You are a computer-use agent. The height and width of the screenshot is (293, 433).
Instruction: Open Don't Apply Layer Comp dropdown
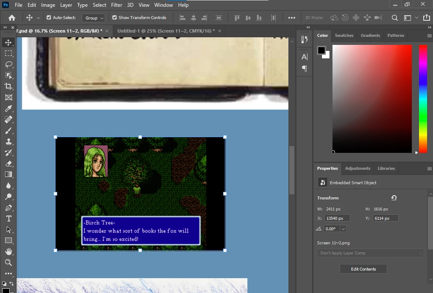[x=370, y=253]
